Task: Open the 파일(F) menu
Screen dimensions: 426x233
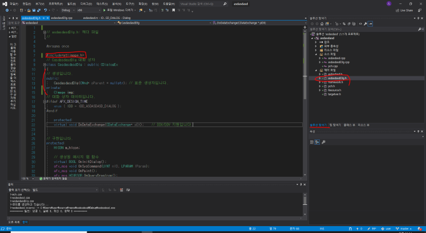Action: click(x=14, y=4)
